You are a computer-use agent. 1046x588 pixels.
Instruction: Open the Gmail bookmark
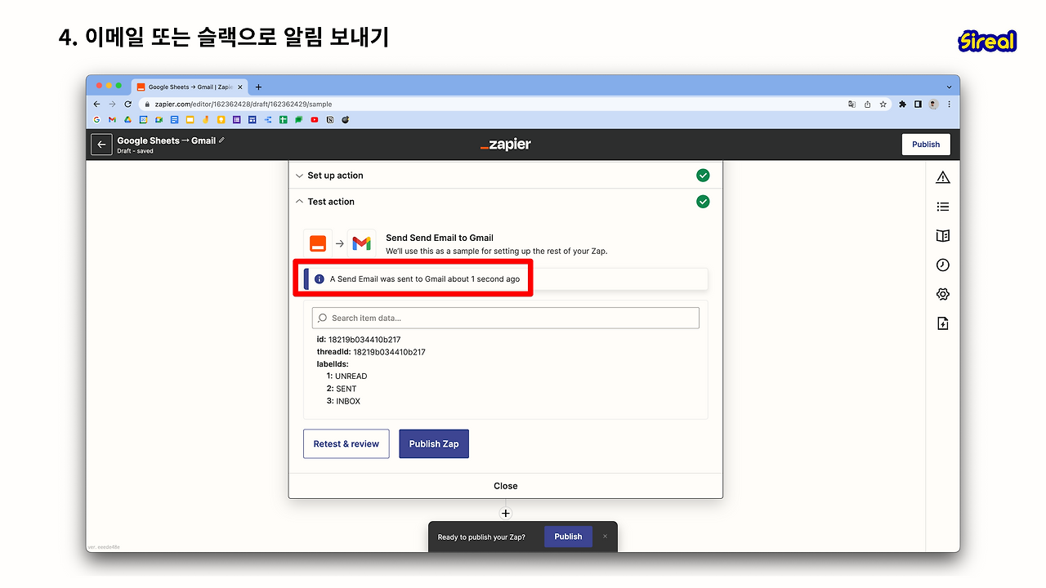pos(112,120)
